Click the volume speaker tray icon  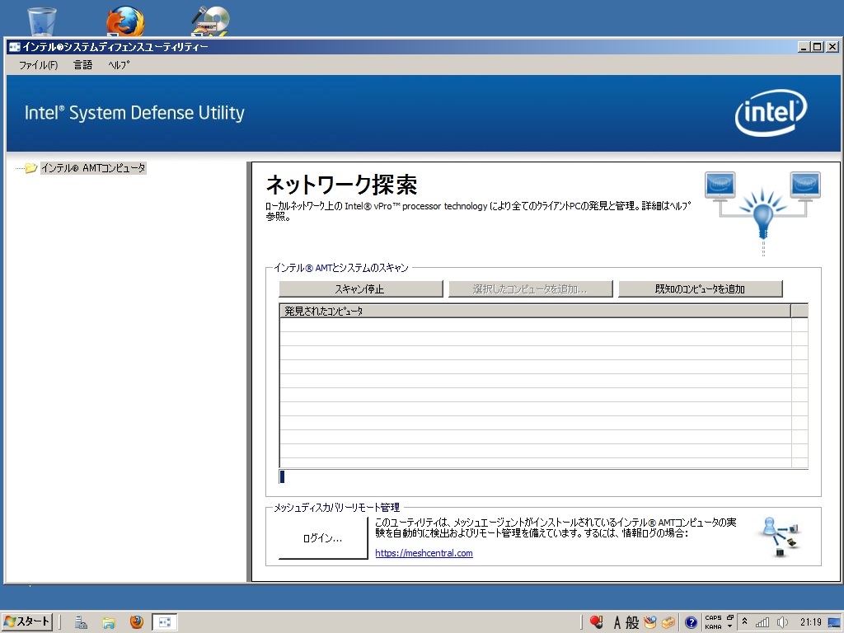781,622
